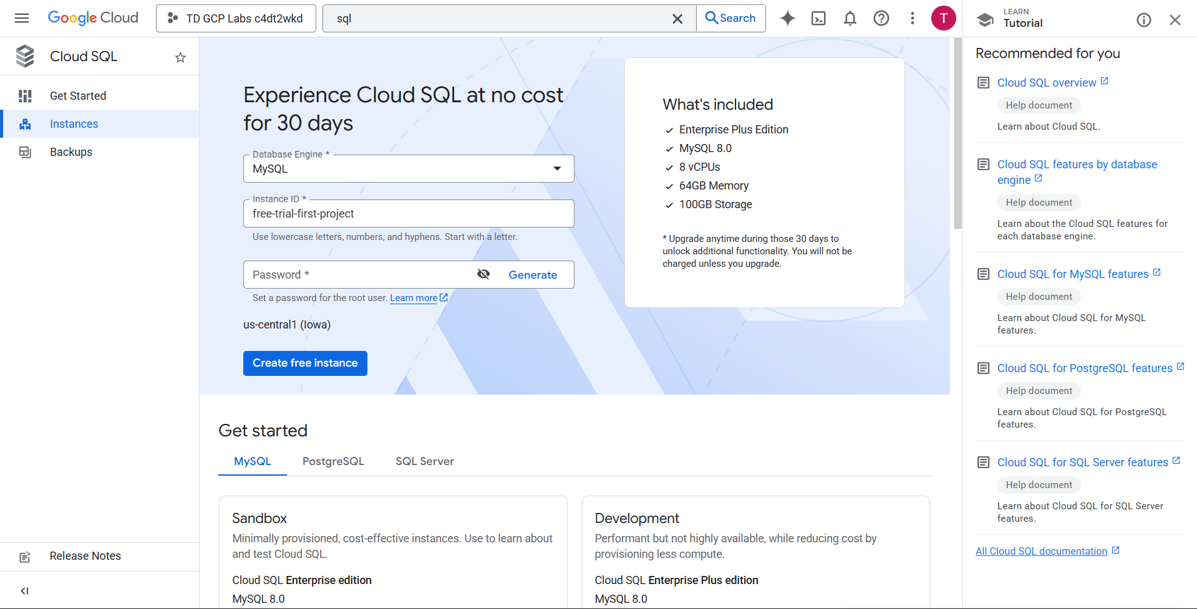1197x609 pixels.
Task: Toggle password visibility eye icon
Action: (483, 274)
